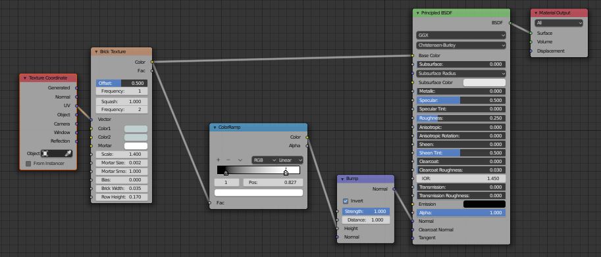Viewport: 601px width, 257px height.
Task: Collapse the ColorRamp node
Action: click(x=215, y=128)
